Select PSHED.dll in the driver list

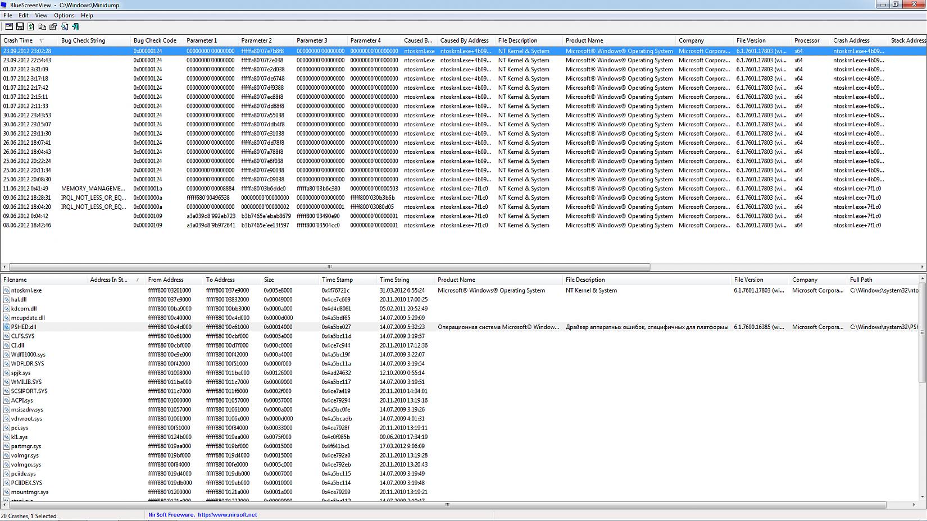pos(24,327)
